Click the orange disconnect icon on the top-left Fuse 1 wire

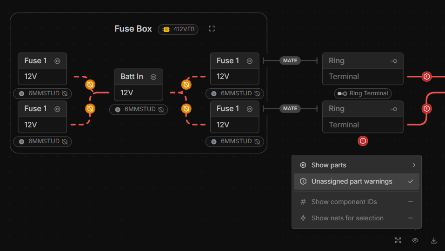[x=90, y=85]
